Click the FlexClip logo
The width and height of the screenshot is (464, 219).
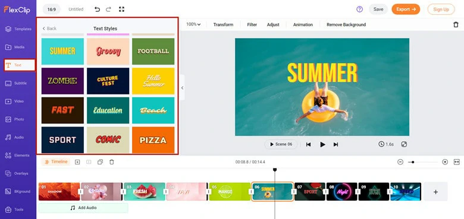[17, 9]
